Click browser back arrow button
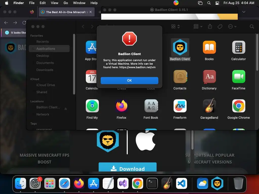 click(x=6, y=22)
